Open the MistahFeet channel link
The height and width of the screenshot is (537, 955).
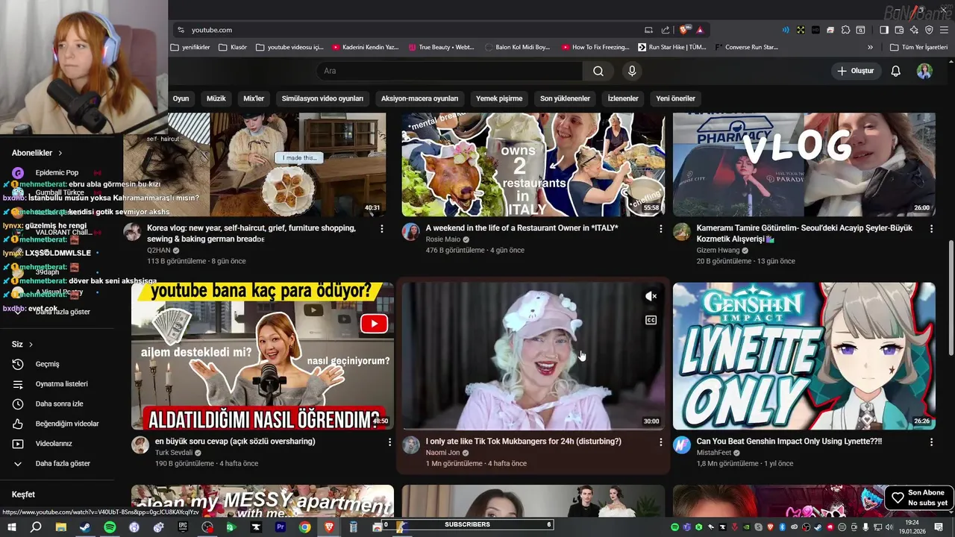[714, 453]
